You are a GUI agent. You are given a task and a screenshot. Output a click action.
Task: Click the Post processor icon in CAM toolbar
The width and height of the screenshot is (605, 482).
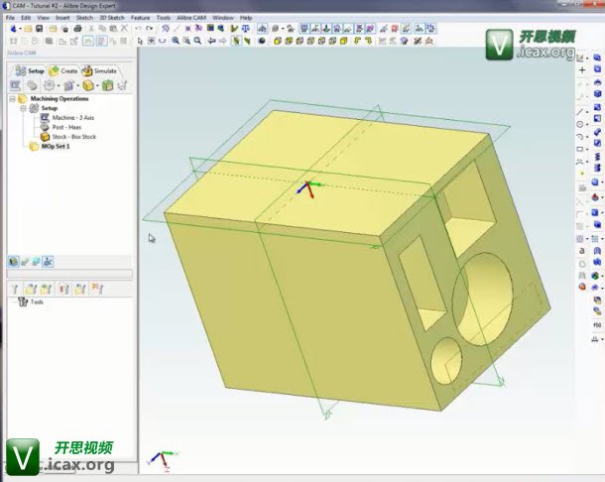(32, 85)
